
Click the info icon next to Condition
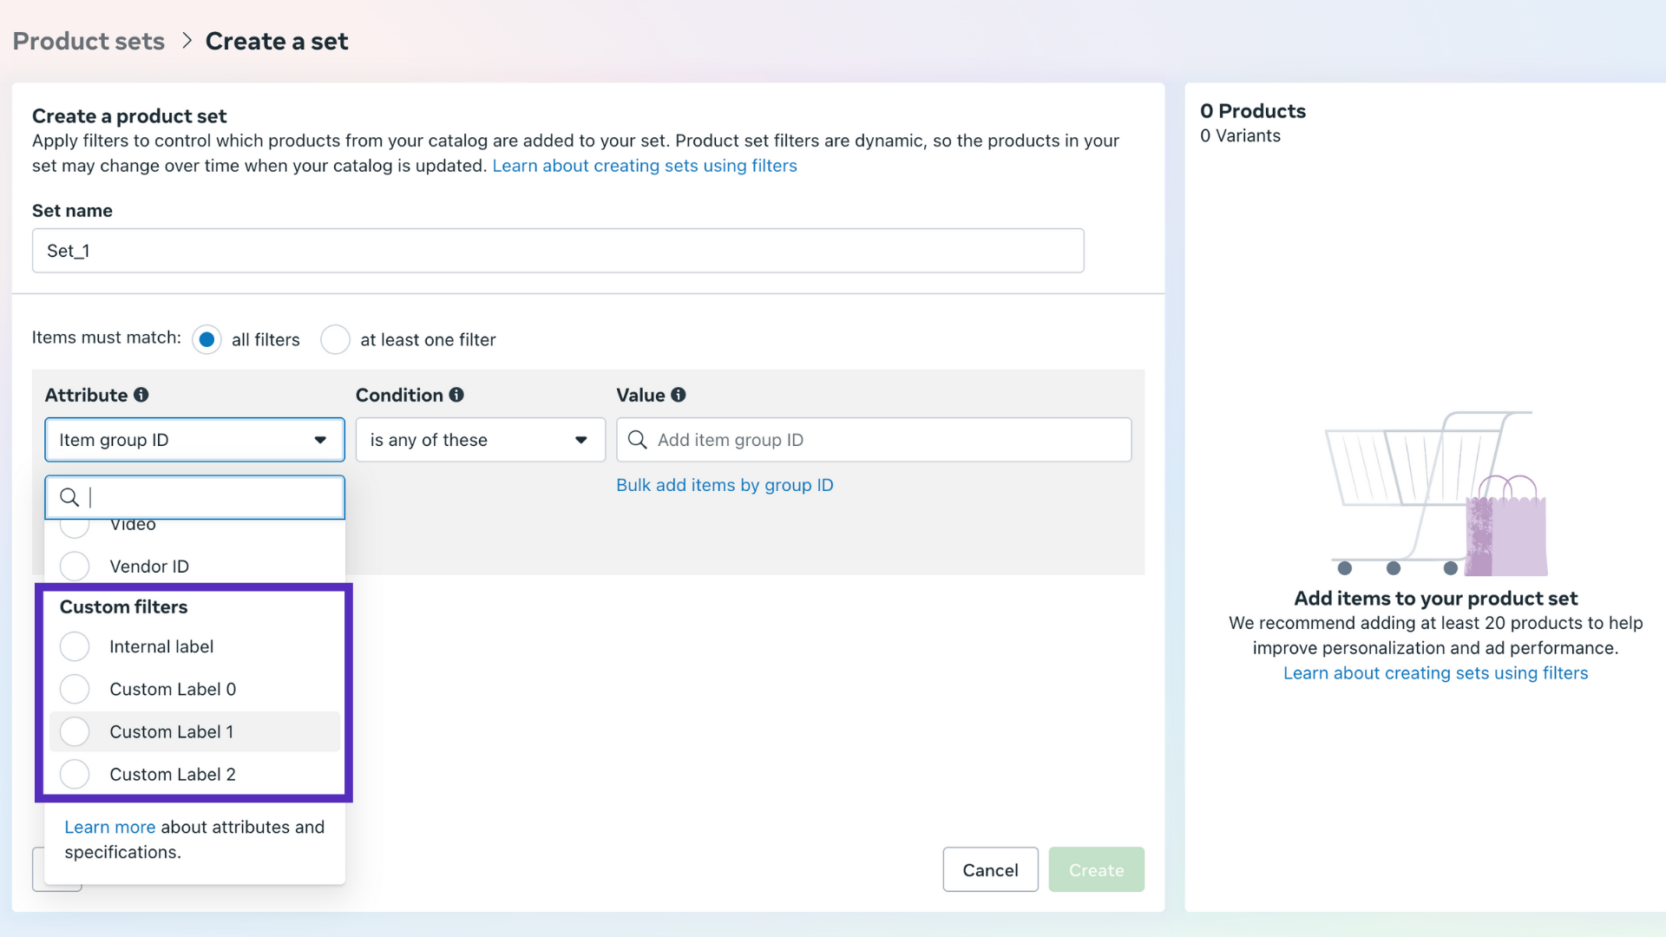(x=458, y=395)
